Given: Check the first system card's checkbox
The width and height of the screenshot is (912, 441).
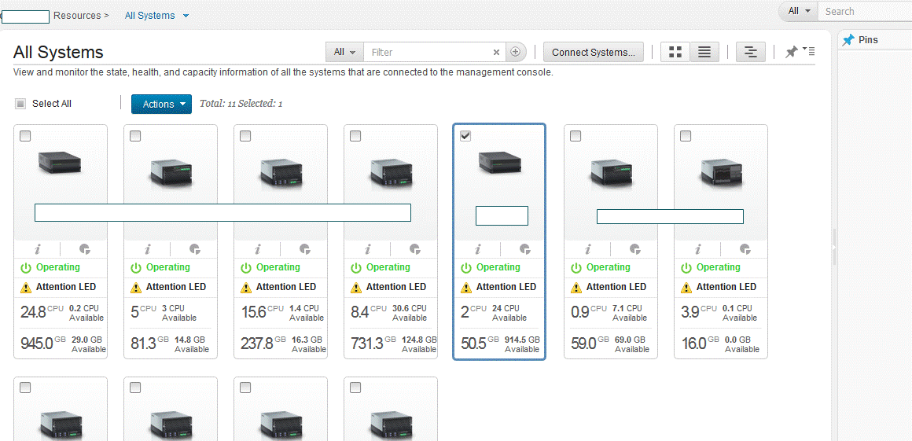Looking at the screenshot, I should [x=25, y=136].
